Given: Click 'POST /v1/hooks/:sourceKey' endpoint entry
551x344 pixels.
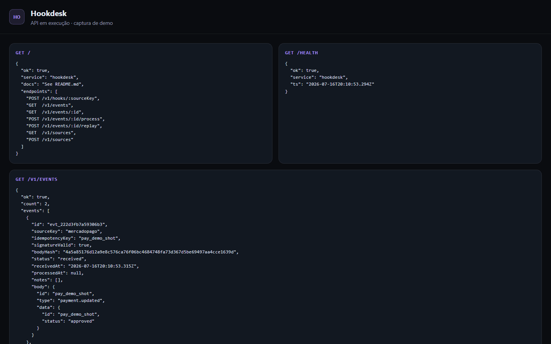Looking at the screenshot, I should pyautogui.click(x=63, y=98).
